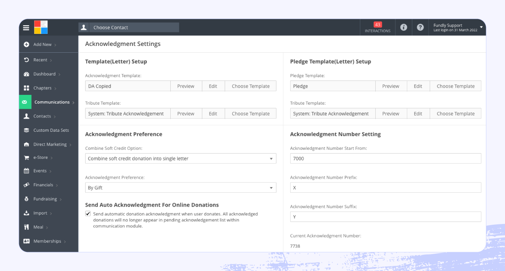Open the Fundly Support user dropdown

pyautogui.click(x=458, y=27)
